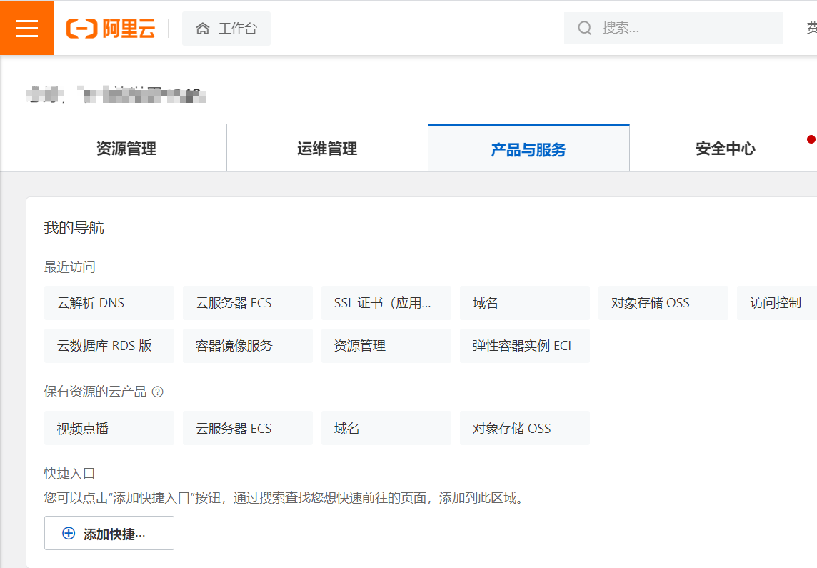Select the 产品与服务 tab
The width and height of the screenshot is (817, 568).
pyautogui.click(x=528, y=149)
